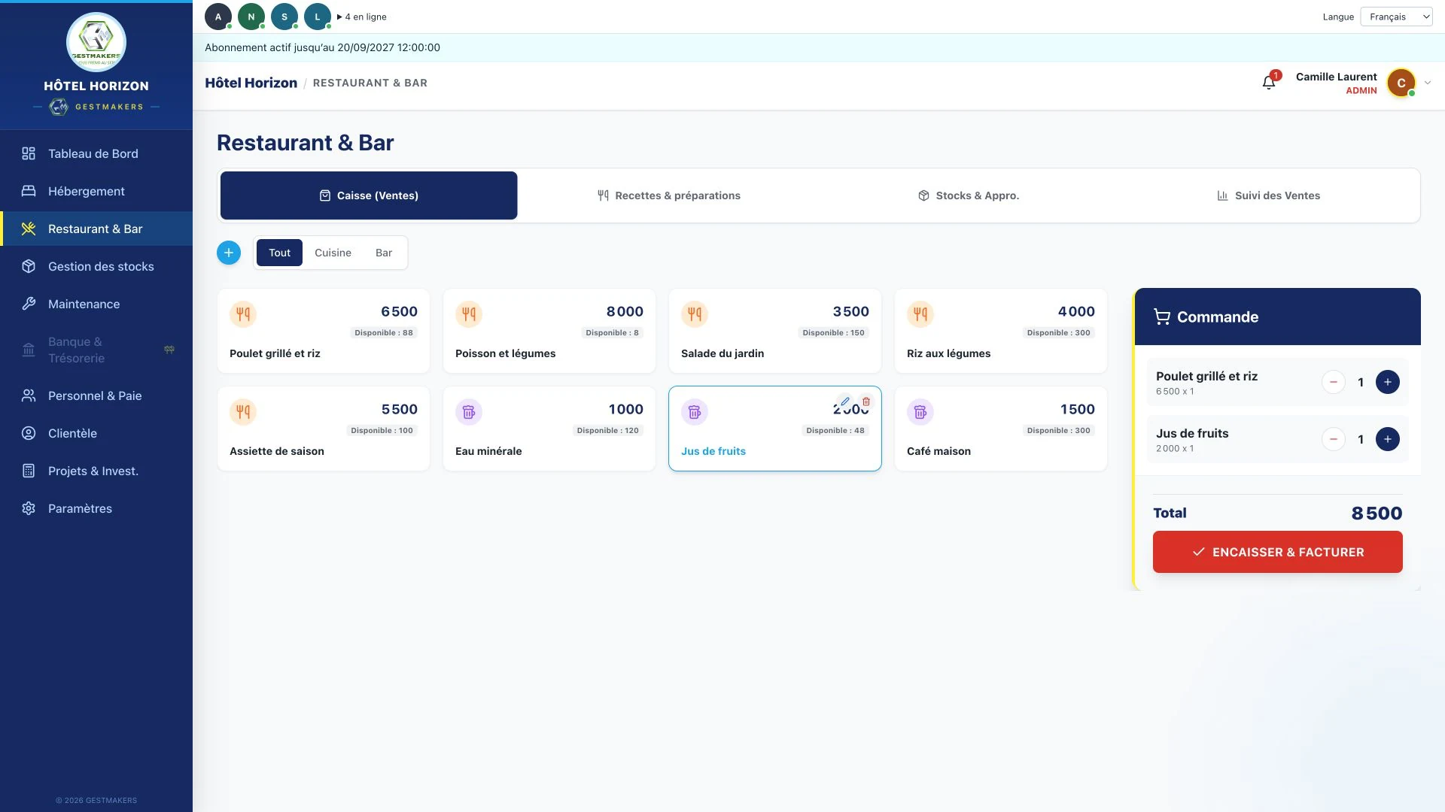Click online user avatar L
Screen dimensions: 1445x812
pyautogui.click(x=318, y=17)
